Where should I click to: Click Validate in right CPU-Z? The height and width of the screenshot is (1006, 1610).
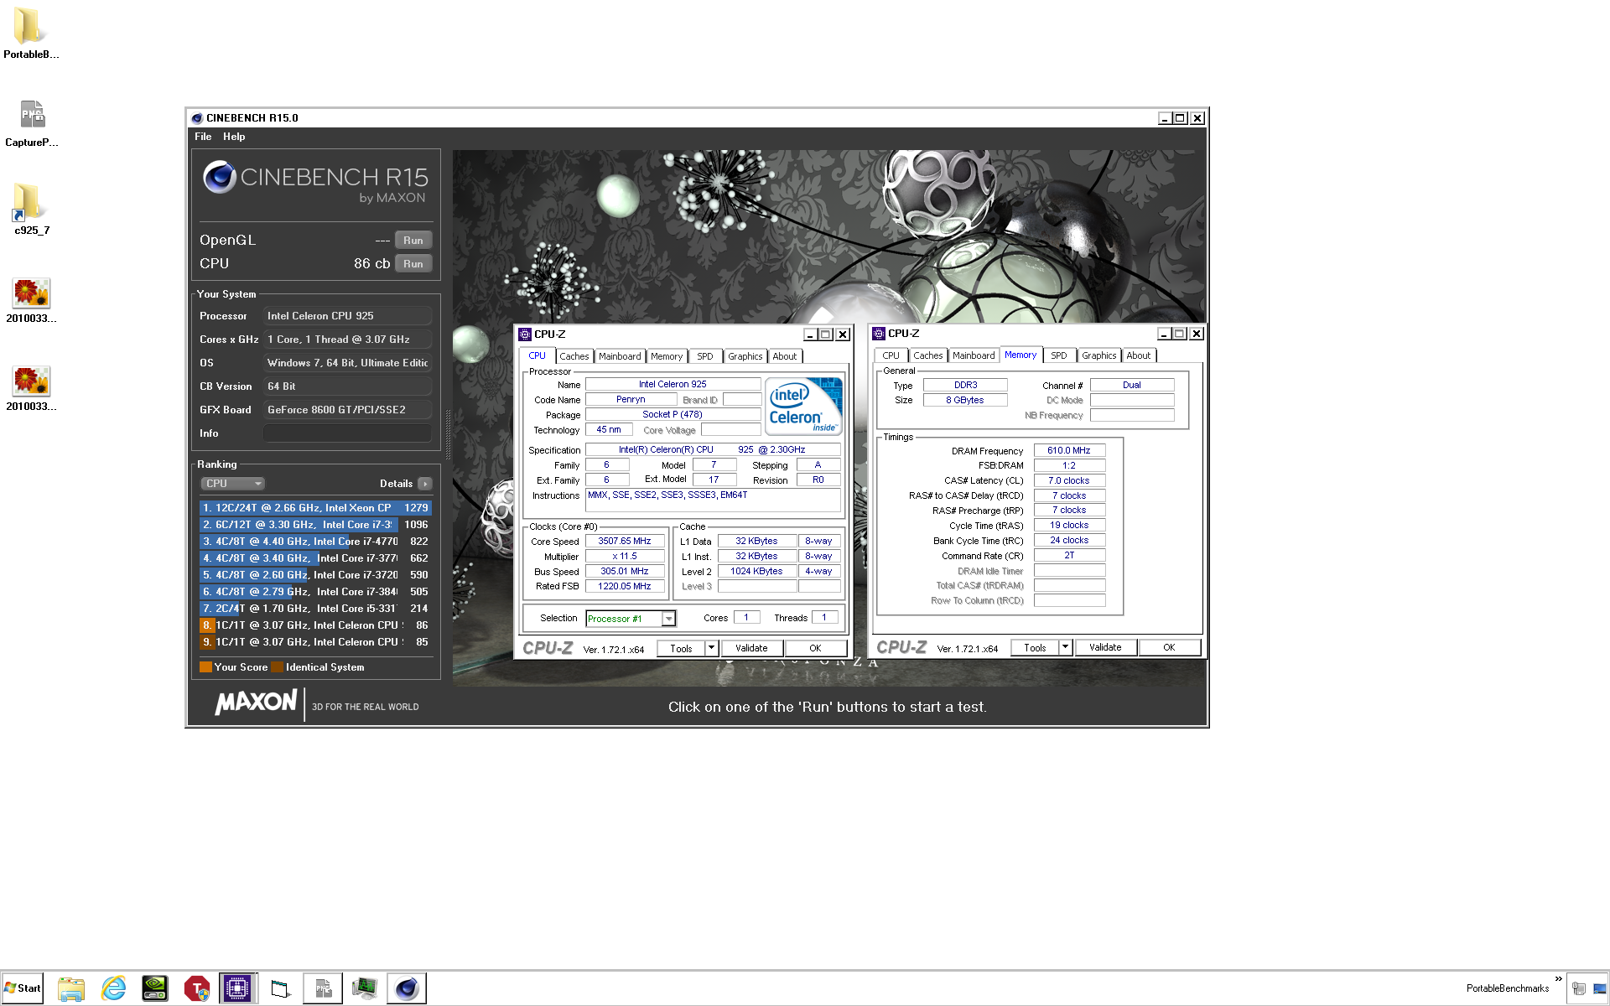tap(1105, 647)
